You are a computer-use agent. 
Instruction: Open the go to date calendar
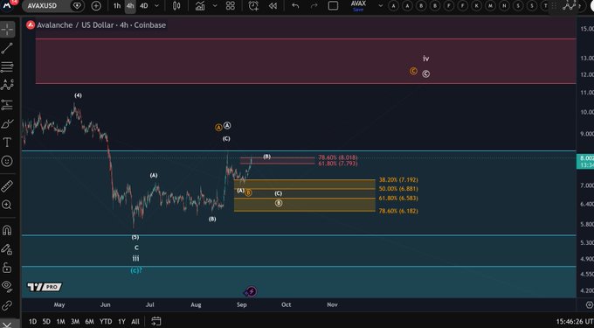[156, 321]
